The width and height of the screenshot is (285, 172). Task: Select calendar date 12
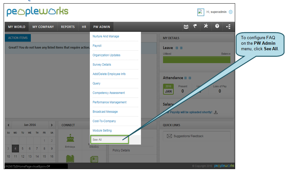[x=23, y=156]
